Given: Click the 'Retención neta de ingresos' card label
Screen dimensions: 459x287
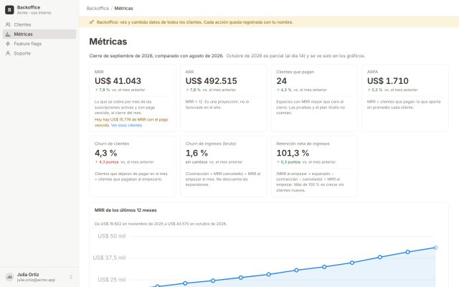Looking at the screenshot, I should click(x=303, y=143).
